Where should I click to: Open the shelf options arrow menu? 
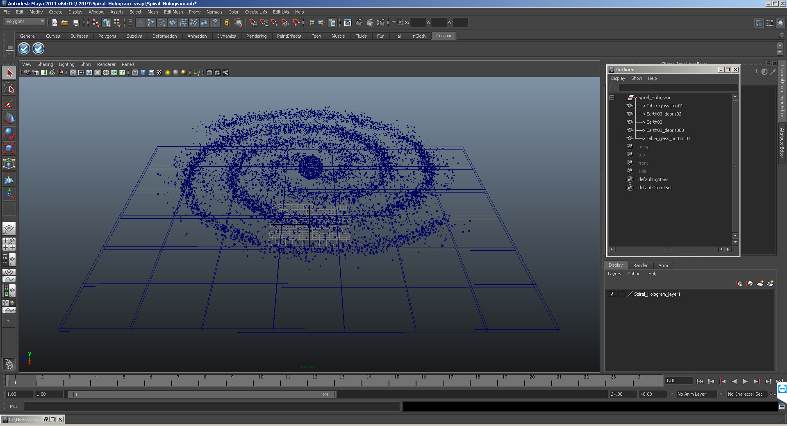[10, 54]
